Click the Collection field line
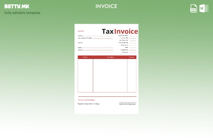 (133, 52)
